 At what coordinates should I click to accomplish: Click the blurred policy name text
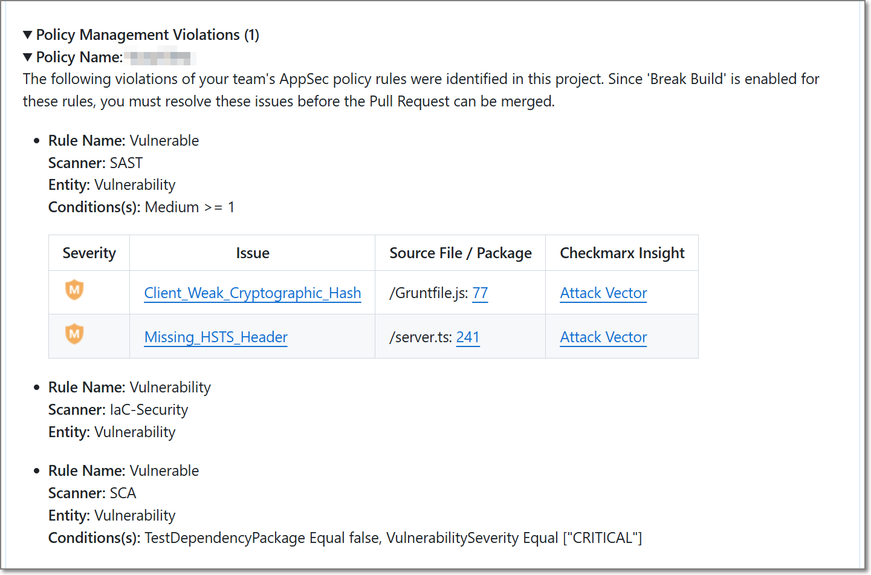tap(161, 57)
